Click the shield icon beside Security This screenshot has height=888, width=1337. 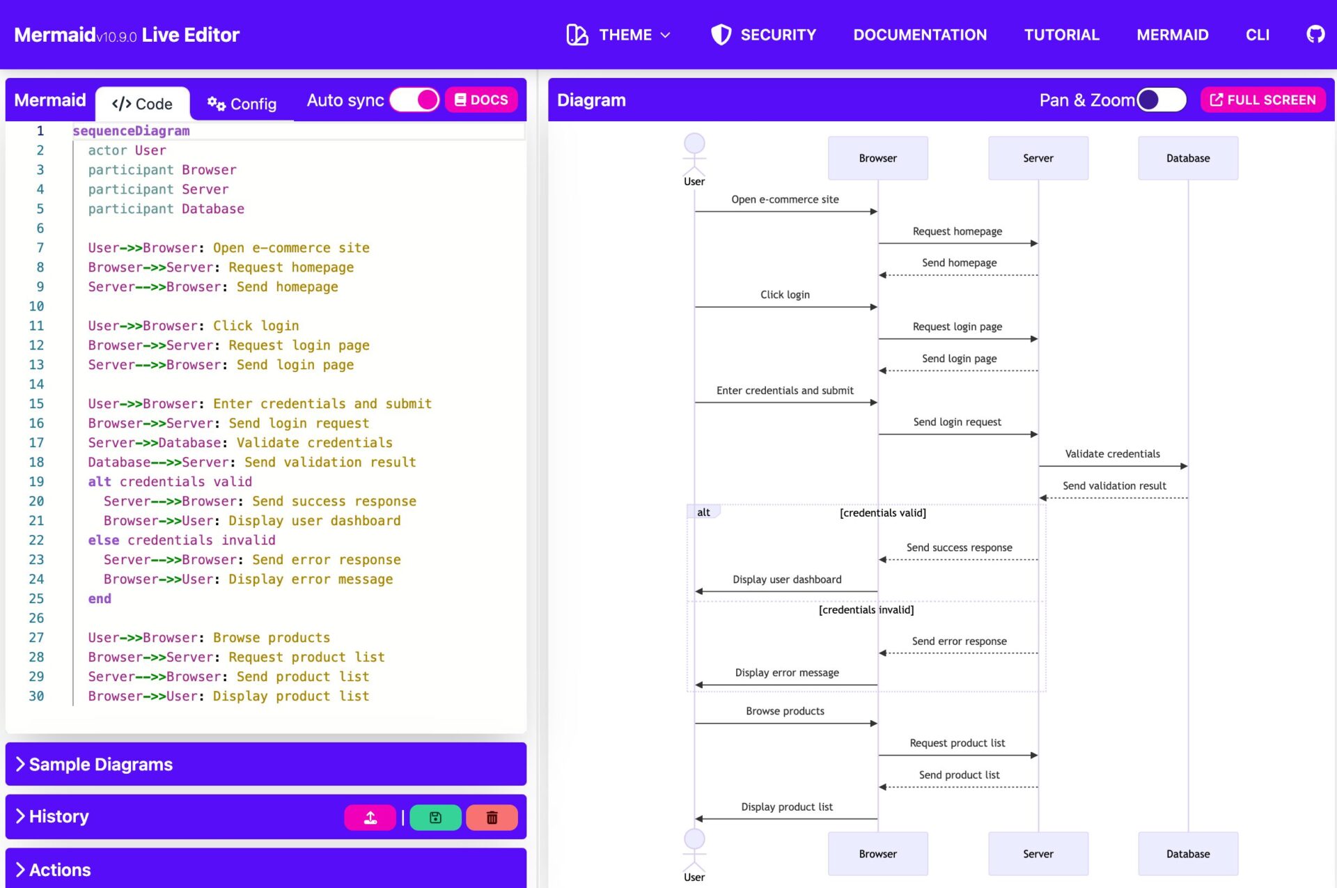(x=721, y=34)
